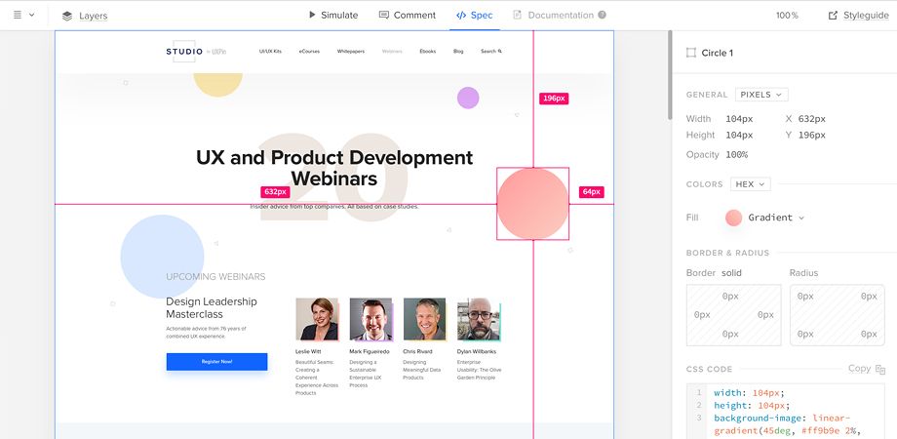Select the pink gradient circle on canvas
897x439 pixels.
point(532,204)
